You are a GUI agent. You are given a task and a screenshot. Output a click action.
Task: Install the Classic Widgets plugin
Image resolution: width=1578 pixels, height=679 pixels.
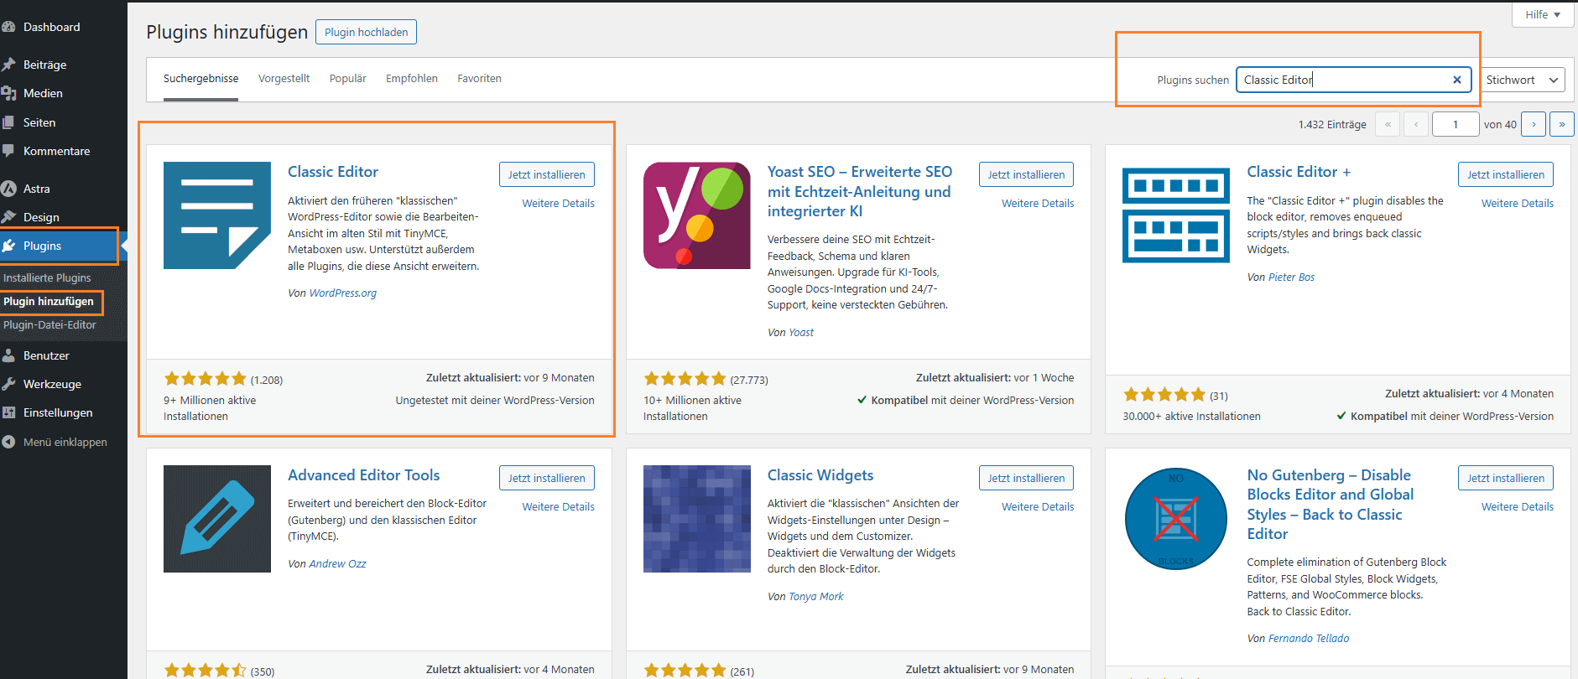[x=1026, y=478]
